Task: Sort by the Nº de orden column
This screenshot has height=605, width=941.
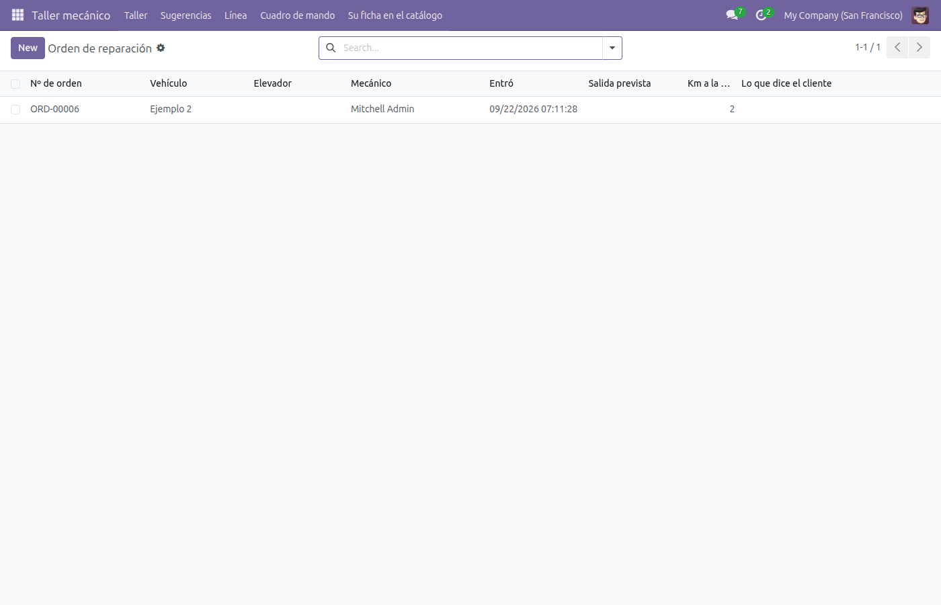Action: coord(56,83)
